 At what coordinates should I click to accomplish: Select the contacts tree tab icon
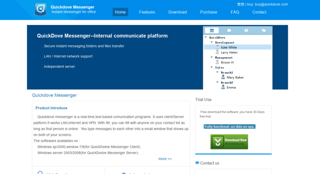click(x=212, y=30)
